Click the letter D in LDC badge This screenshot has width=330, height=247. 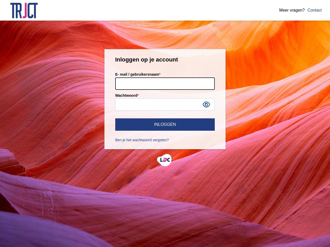click(165, 160)
